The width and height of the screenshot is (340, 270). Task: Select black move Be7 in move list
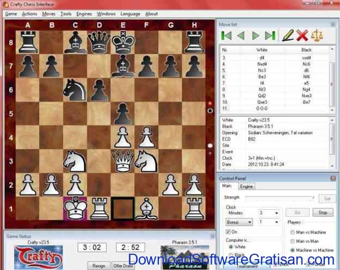pos(306,102)
